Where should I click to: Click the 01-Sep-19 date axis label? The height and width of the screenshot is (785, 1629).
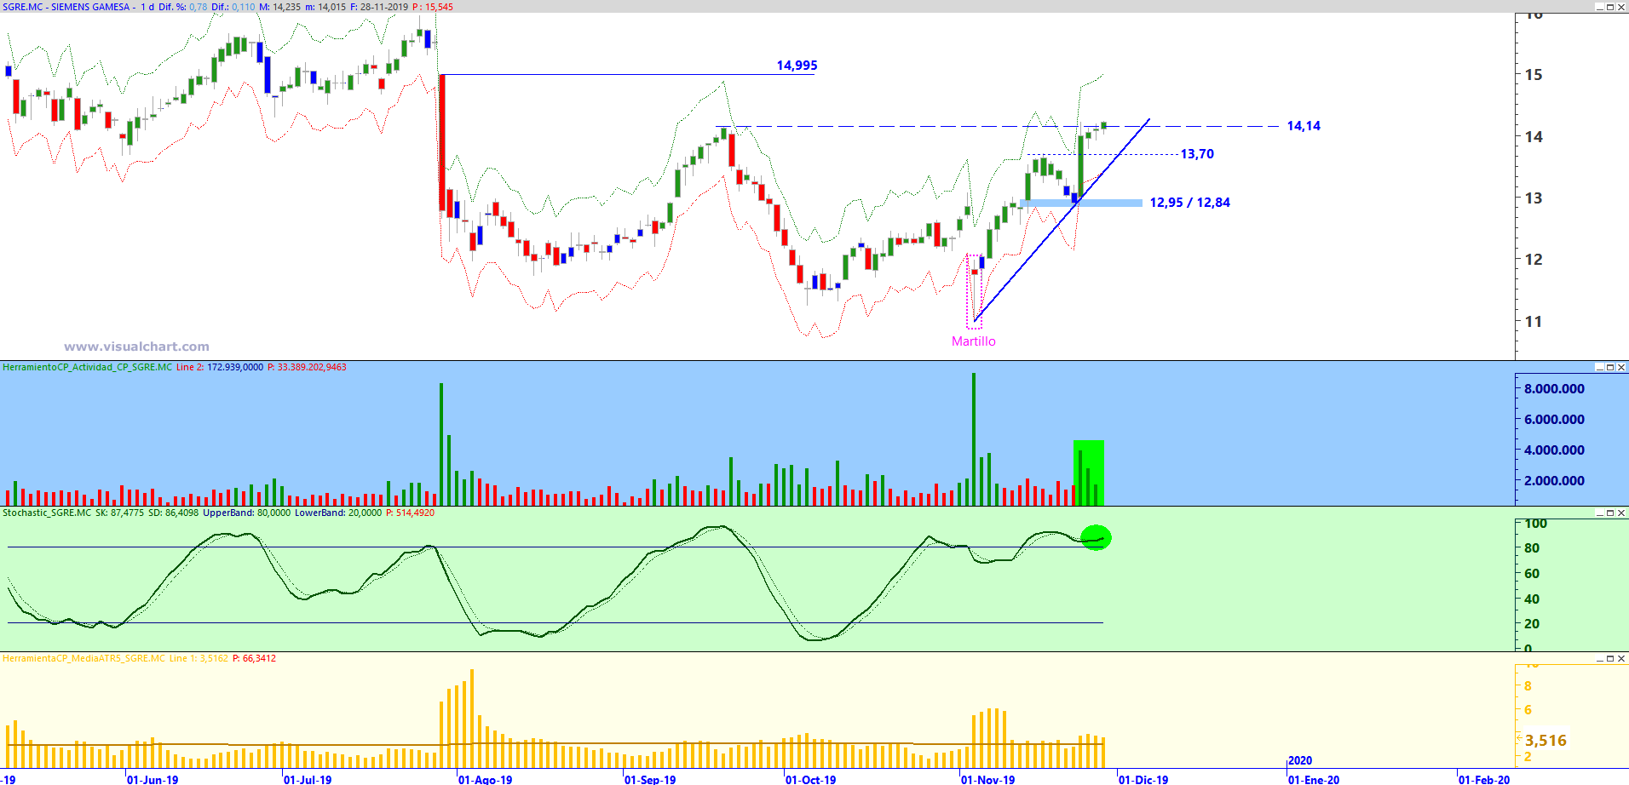650,779
